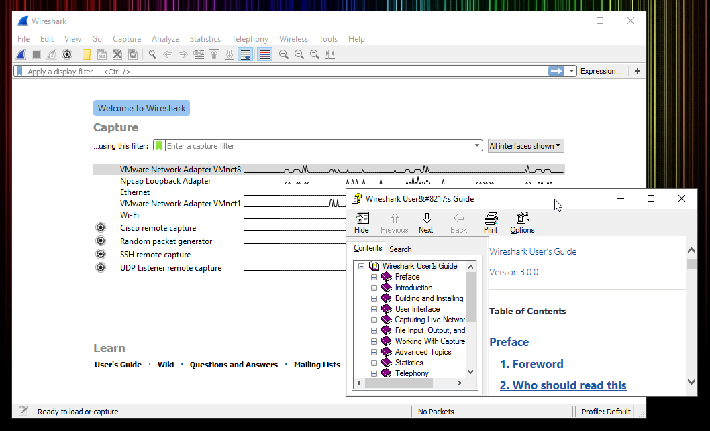Image resolution: width=710 pixels, height=431 pixels.
Task: Go back in packet history arrow
Action: tap(168, 54)
